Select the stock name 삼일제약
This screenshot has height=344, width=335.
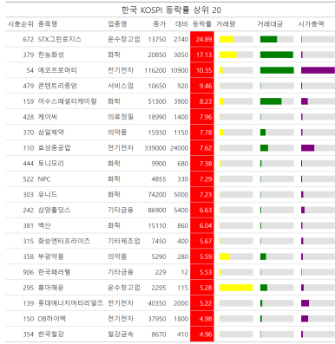(x=50, y=133)
